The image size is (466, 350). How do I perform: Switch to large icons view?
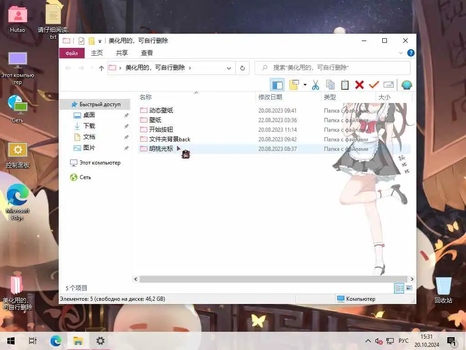(409, 288)
